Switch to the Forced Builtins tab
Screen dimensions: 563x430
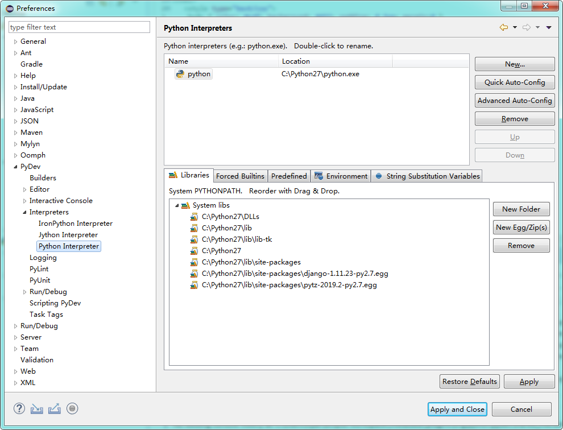[x=240, y=176]
